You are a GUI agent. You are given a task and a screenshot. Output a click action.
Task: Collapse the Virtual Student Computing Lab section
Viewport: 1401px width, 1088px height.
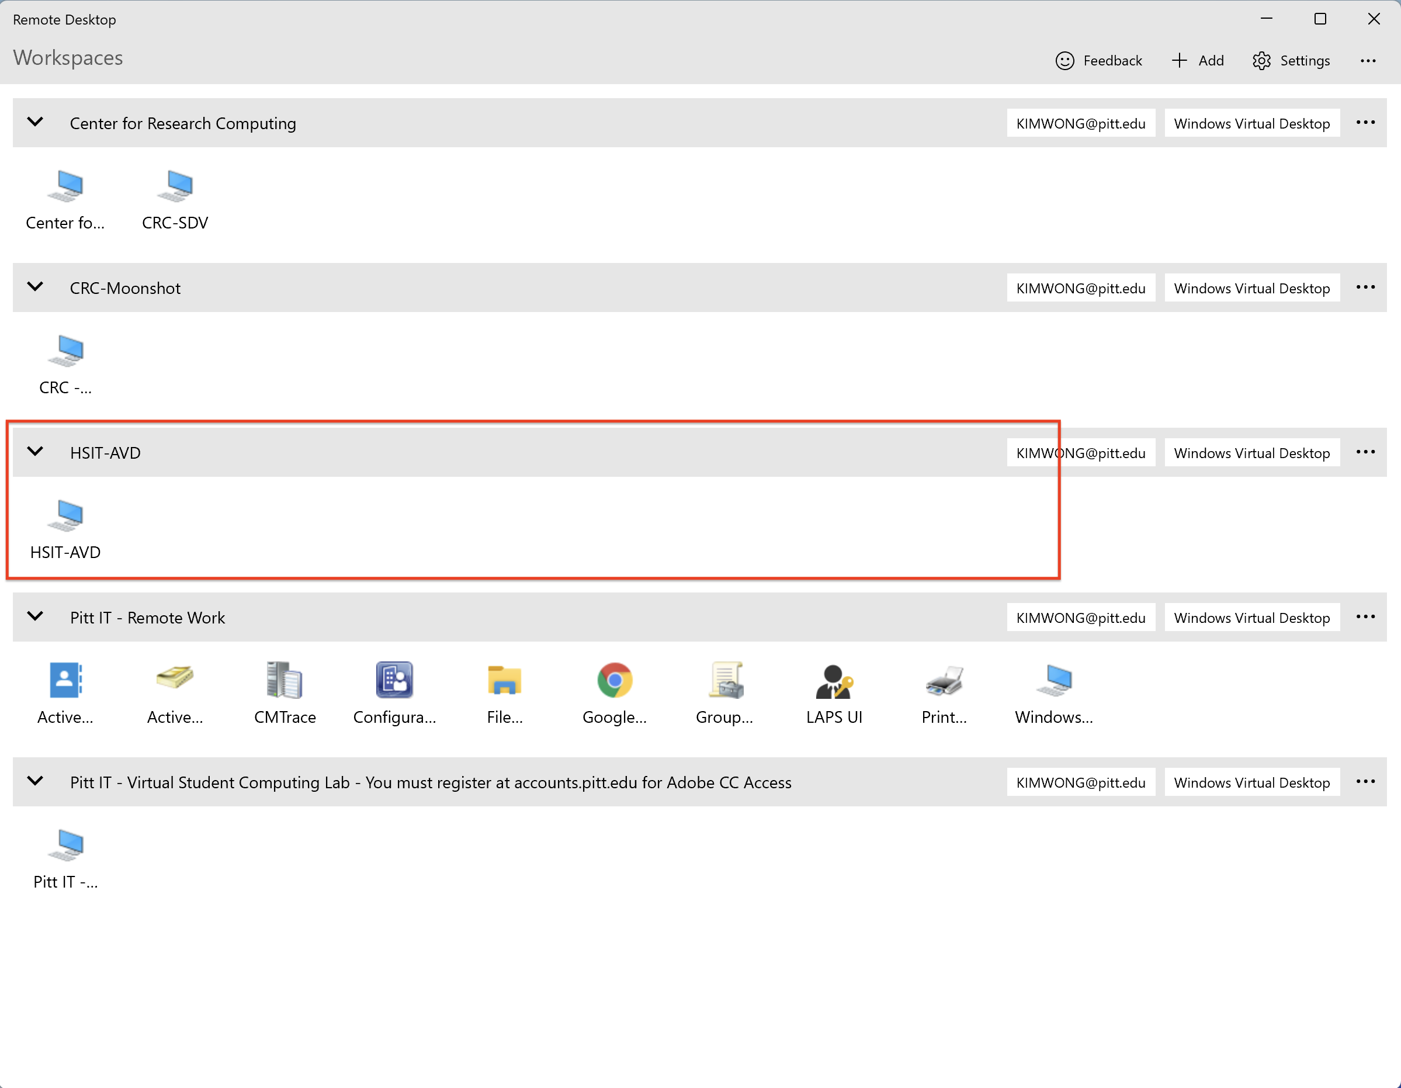coord(35,781)
